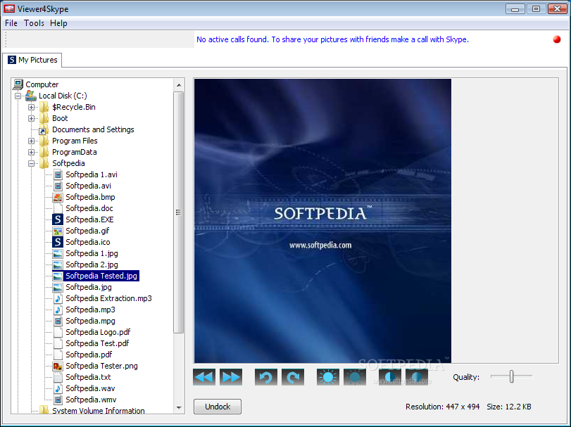Open the Tools menu
The image size is (571, 427).
tap(34, 23)
